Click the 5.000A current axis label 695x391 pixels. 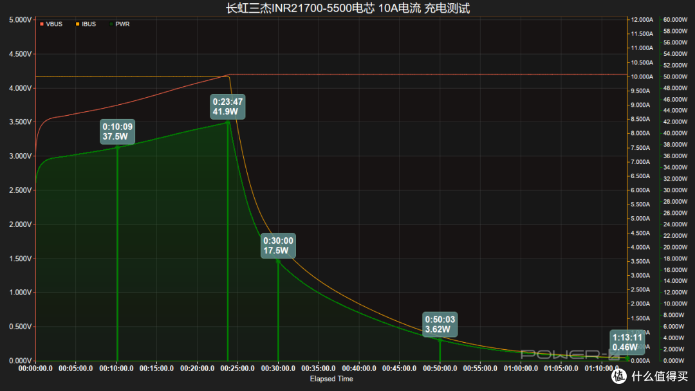pos(640,218)
